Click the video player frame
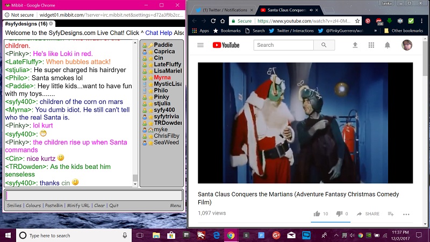Viewport: 430px width, 242px height. [305, 123]
